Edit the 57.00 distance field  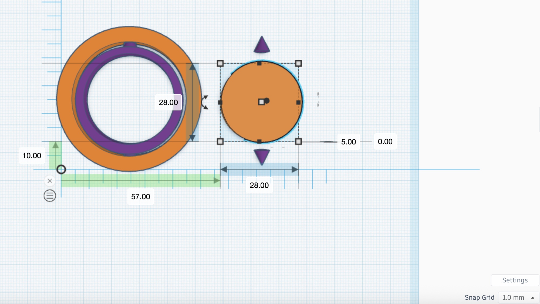[x=140, y=197]
